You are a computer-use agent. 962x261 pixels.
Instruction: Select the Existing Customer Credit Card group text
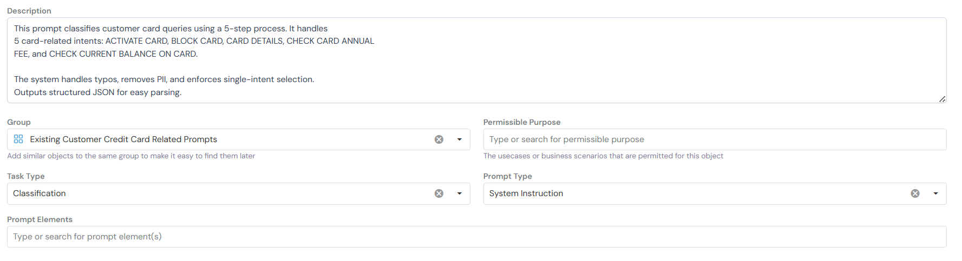coord(123,139)
